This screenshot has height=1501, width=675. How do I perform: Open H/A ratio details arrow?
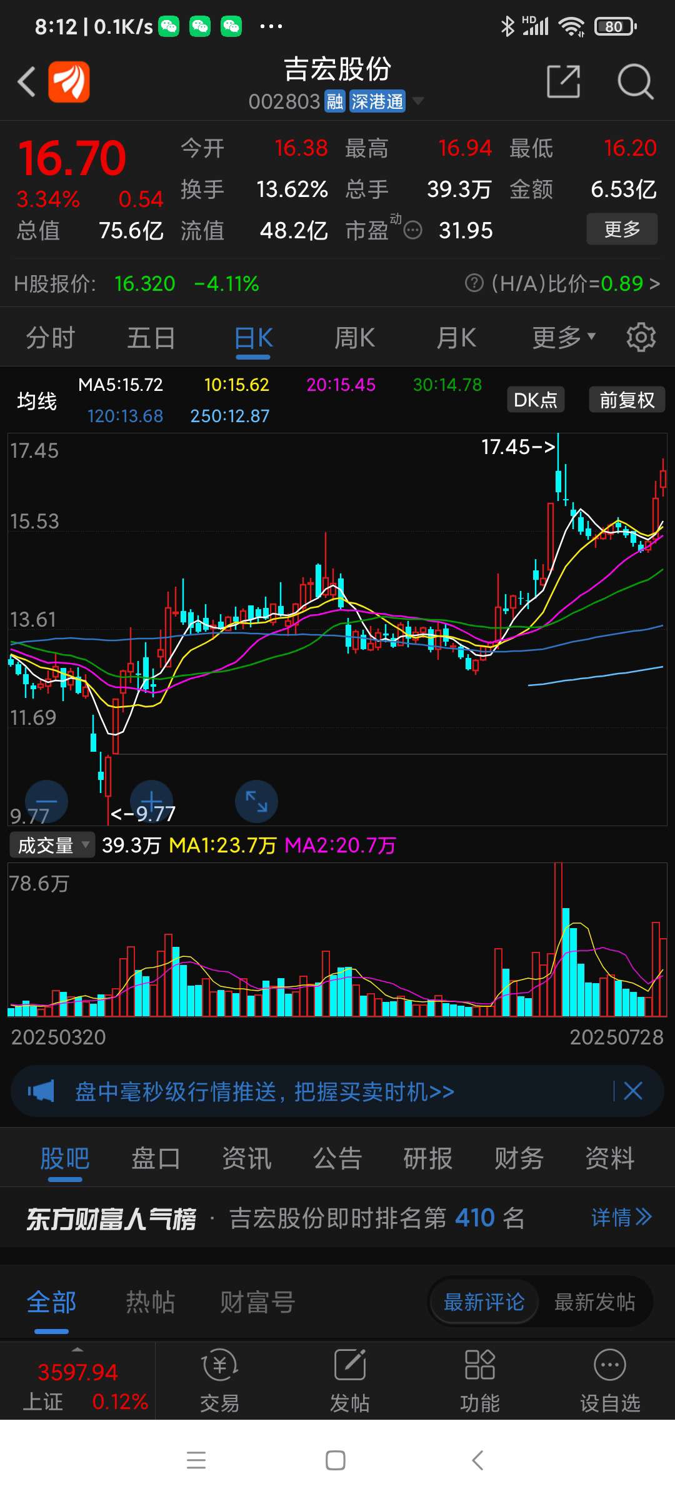(x=654, y=283)
